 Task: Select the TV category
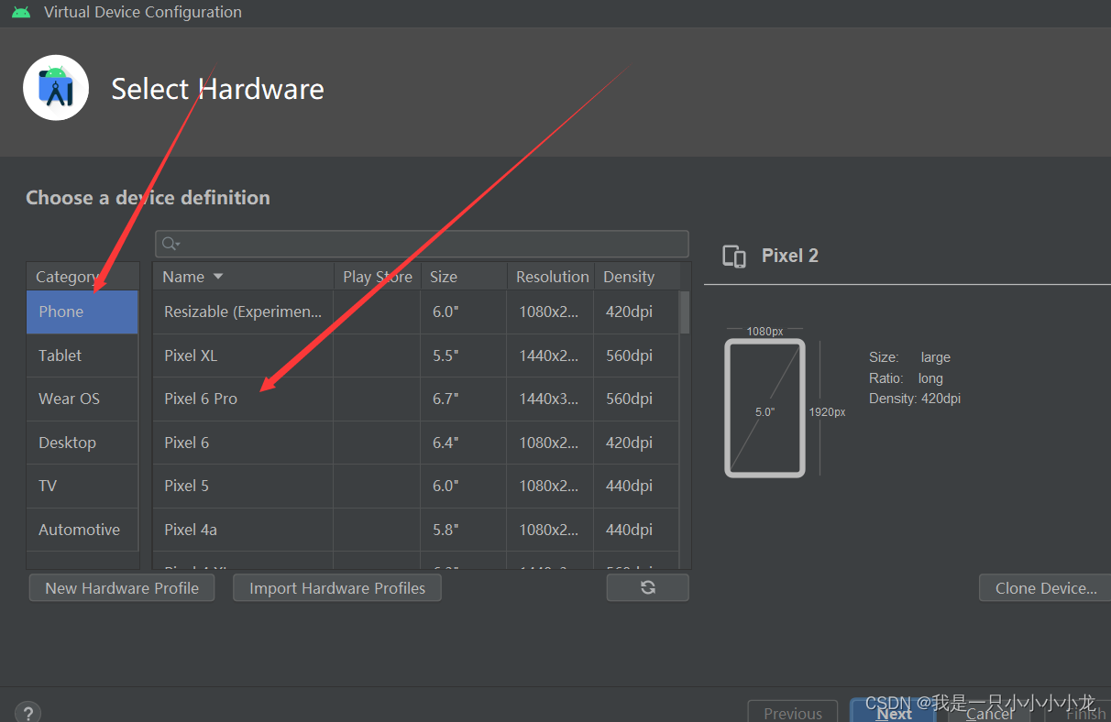(x=82, y=486)
